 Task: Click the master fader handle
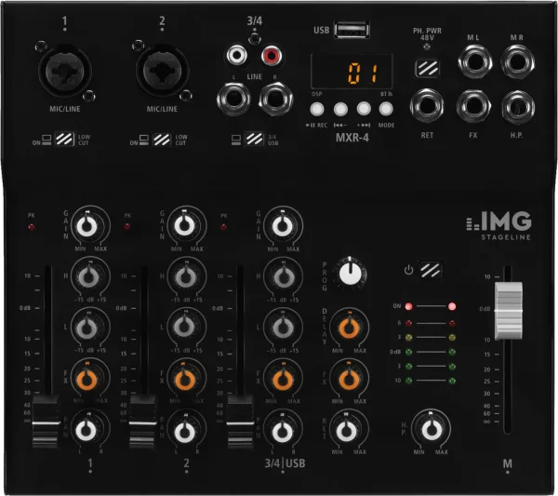point(509,311)
